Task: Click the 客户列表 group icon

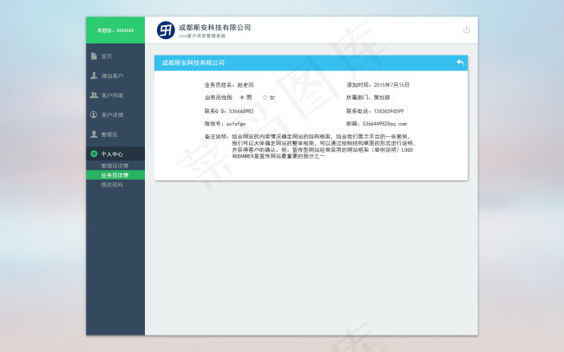Action: coord(94,95)
